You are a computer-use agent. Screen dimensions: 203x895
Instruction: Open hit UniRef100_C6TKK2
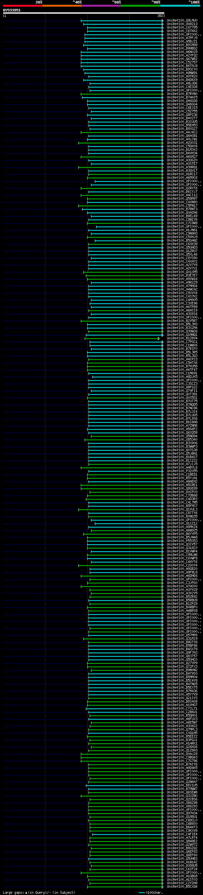[182, 31]
